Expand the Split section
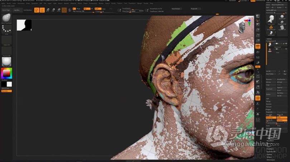The image size is (290, 162). (267, 99)
